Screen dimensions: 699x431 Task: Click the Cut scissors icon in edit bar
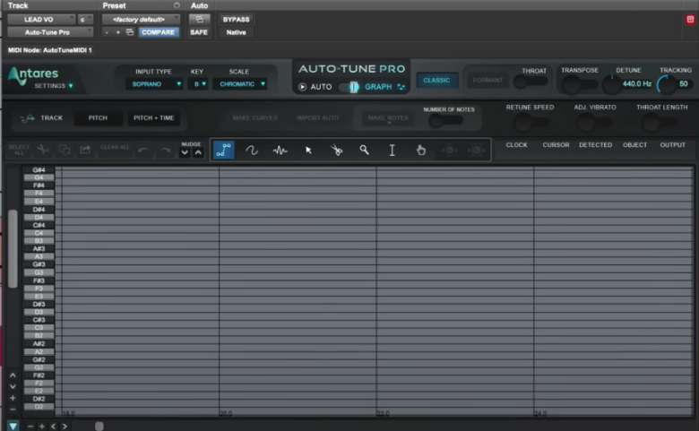click(43, 150)
